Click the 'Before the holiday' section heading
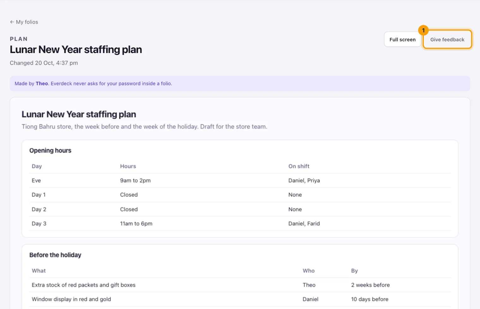The width and height of the screenshot is (480, 309). pyautogui.click(x=55, y=255)
